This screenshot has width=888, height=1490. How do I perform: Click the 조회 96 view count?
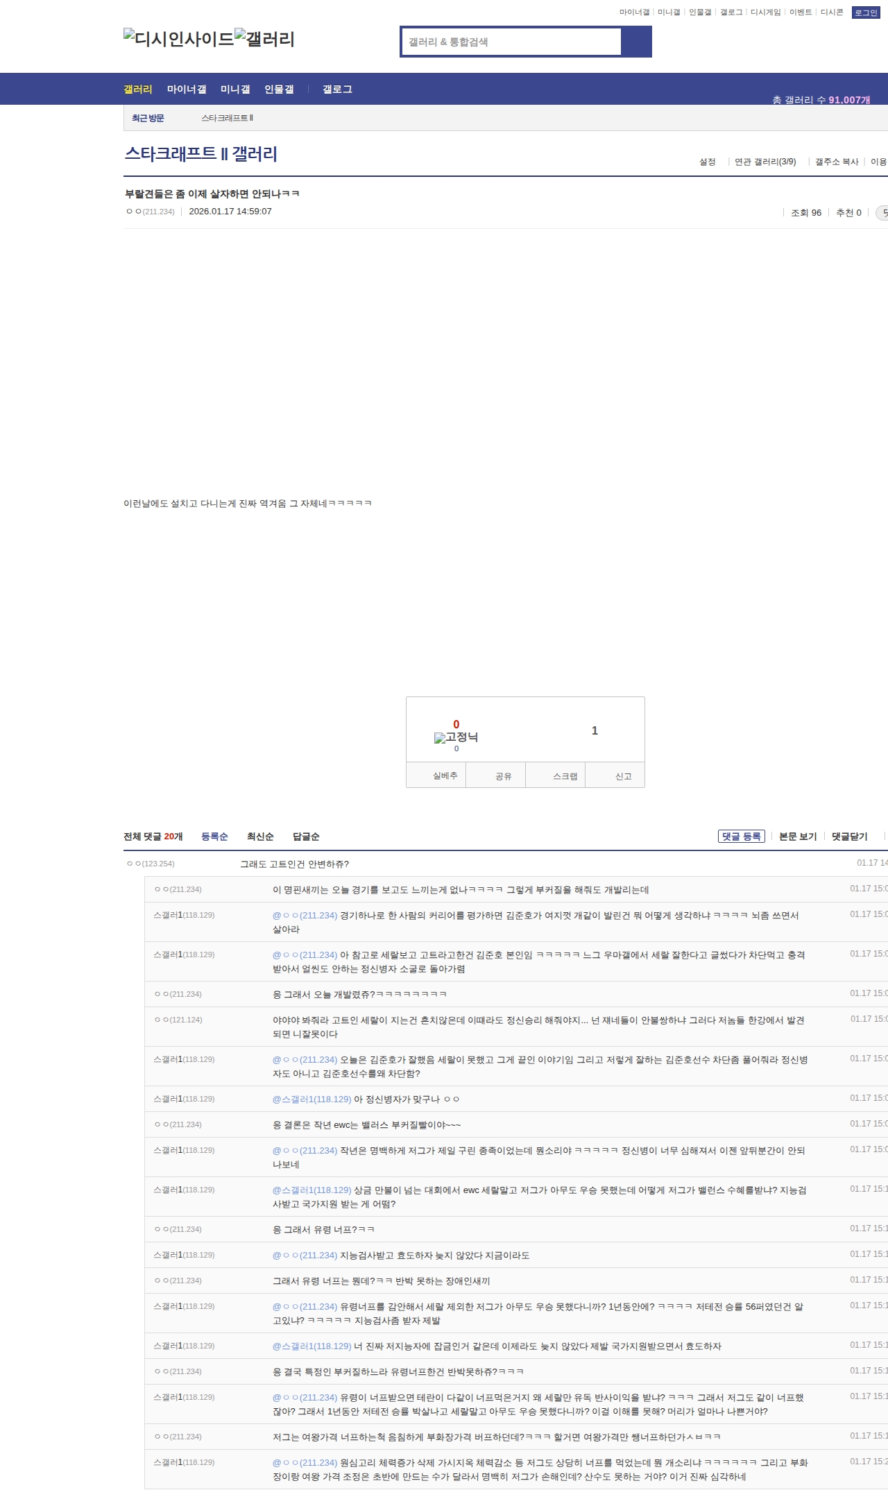pyautogui.click(x=806, y=213)
